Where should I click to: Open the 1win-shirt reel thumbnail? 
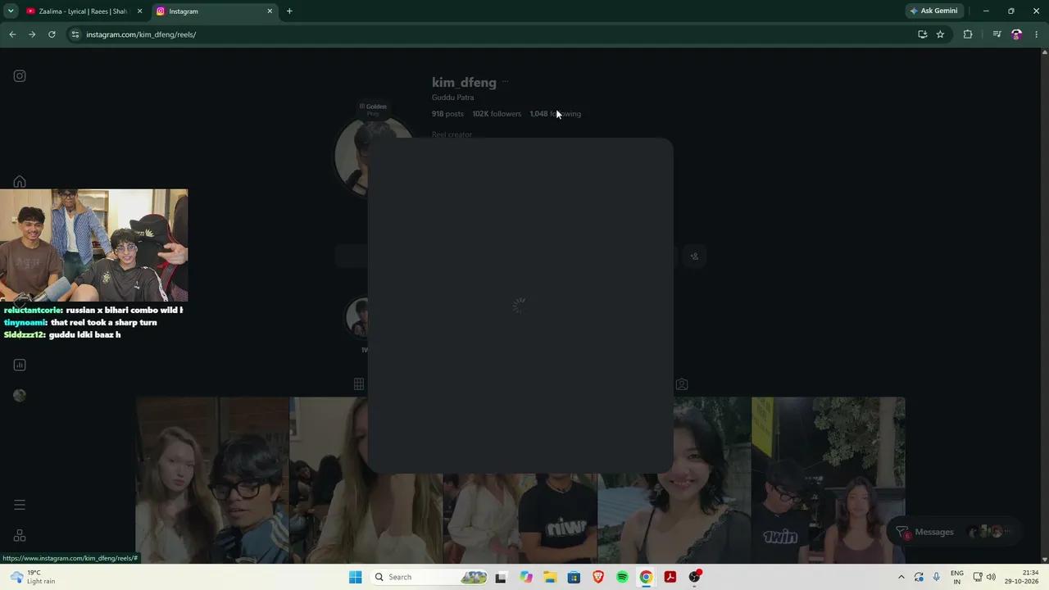click(x=829, y=480)
